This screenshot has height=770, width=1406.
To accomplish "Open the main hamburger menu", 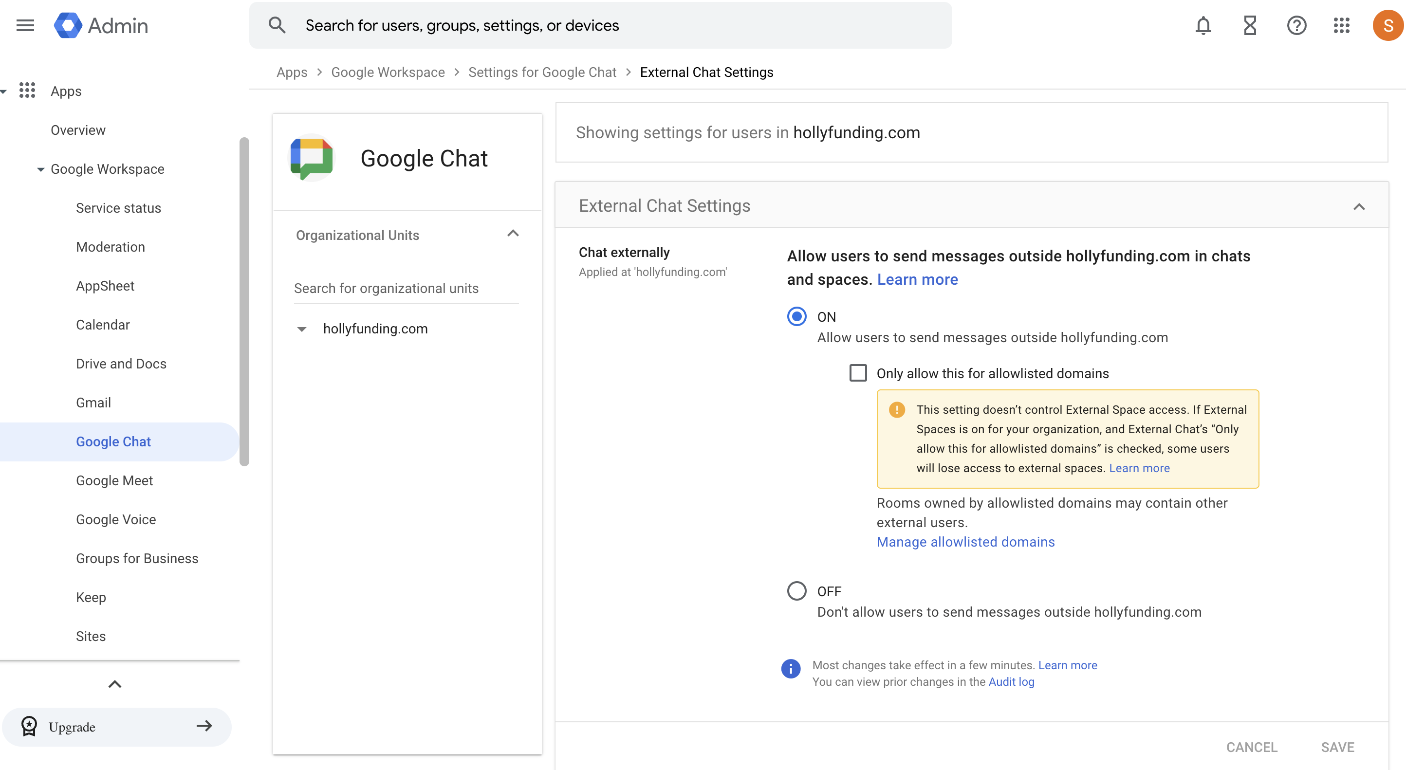I will 25,25.
